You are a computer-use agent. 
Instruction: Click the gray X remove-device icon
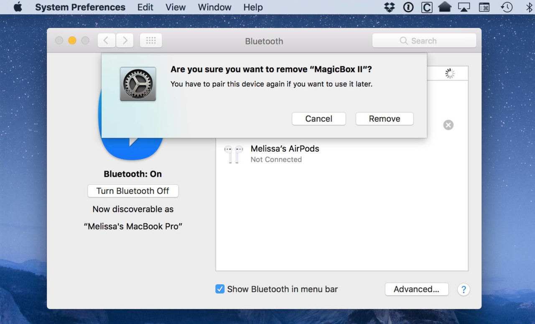click(x=448, y=125)
